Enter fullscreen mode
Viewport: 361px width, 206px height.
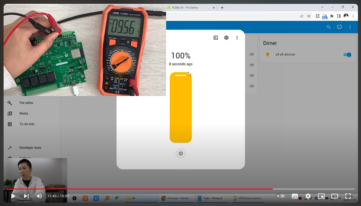(348, 196)
